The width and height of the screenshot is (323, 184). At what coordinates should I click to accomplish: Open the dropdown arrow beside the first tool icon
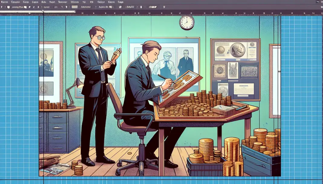click(5, 7)
